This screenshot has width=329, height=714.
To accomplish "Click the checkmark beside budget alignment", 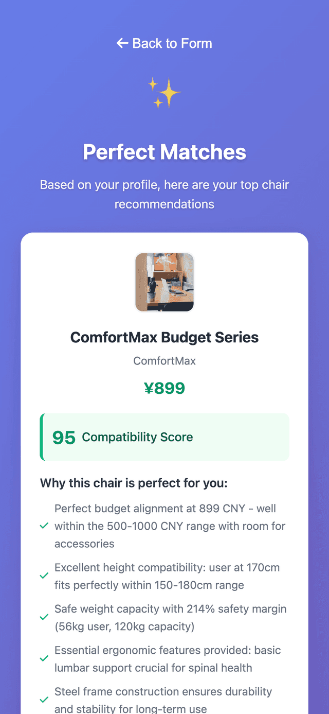I will (x=44, y=526).
